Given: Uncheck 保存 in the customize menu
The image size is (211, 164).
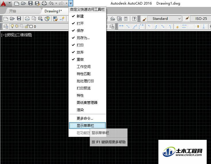Looking at the screenshot, I should [87, 31].
